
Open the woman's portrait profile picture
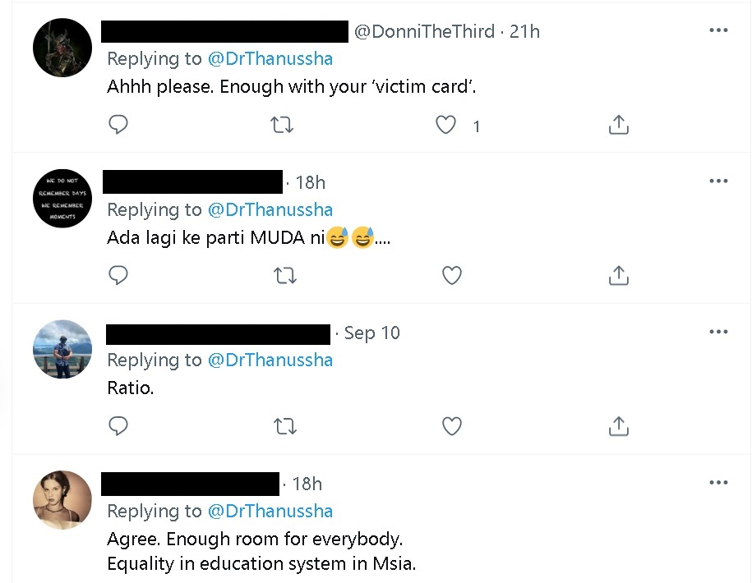pos(62,500)
